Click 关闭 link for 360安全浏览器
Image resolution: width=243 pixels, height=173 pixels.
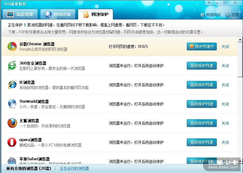tap(225, 66)
